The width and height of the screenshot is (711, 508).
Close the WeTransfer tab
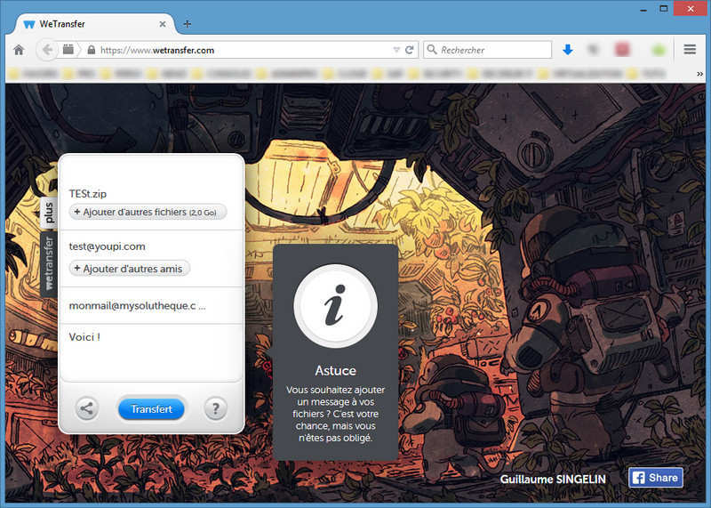[x=163, y=24]
